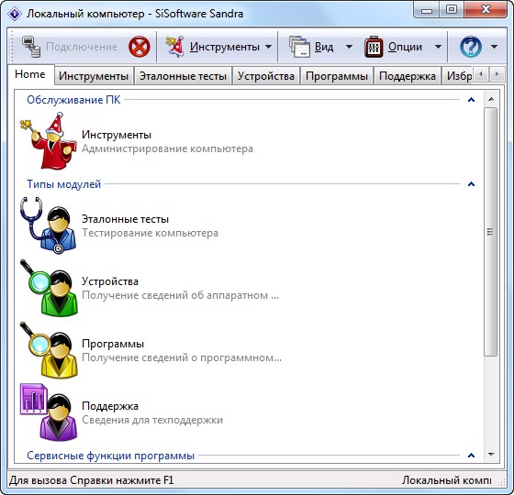Viewport: 514px width, 495px height.
Task: Collapse the Типы модулей section
Action: [471, 184]
